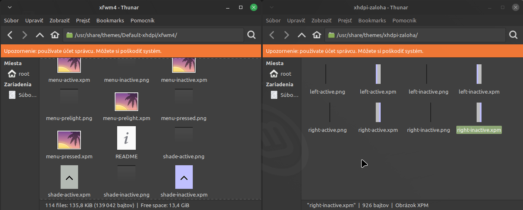The height and width of the screenshot is (210, 523).
Task: Click the path field showing xhdpi-zaloha
Action: pos(415,35)
